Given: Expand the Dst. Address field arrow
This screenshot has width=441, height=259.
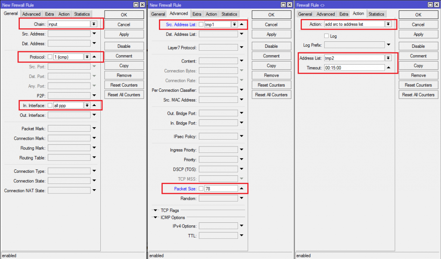Looking at the screenshot, I should [x=94, y=44].
